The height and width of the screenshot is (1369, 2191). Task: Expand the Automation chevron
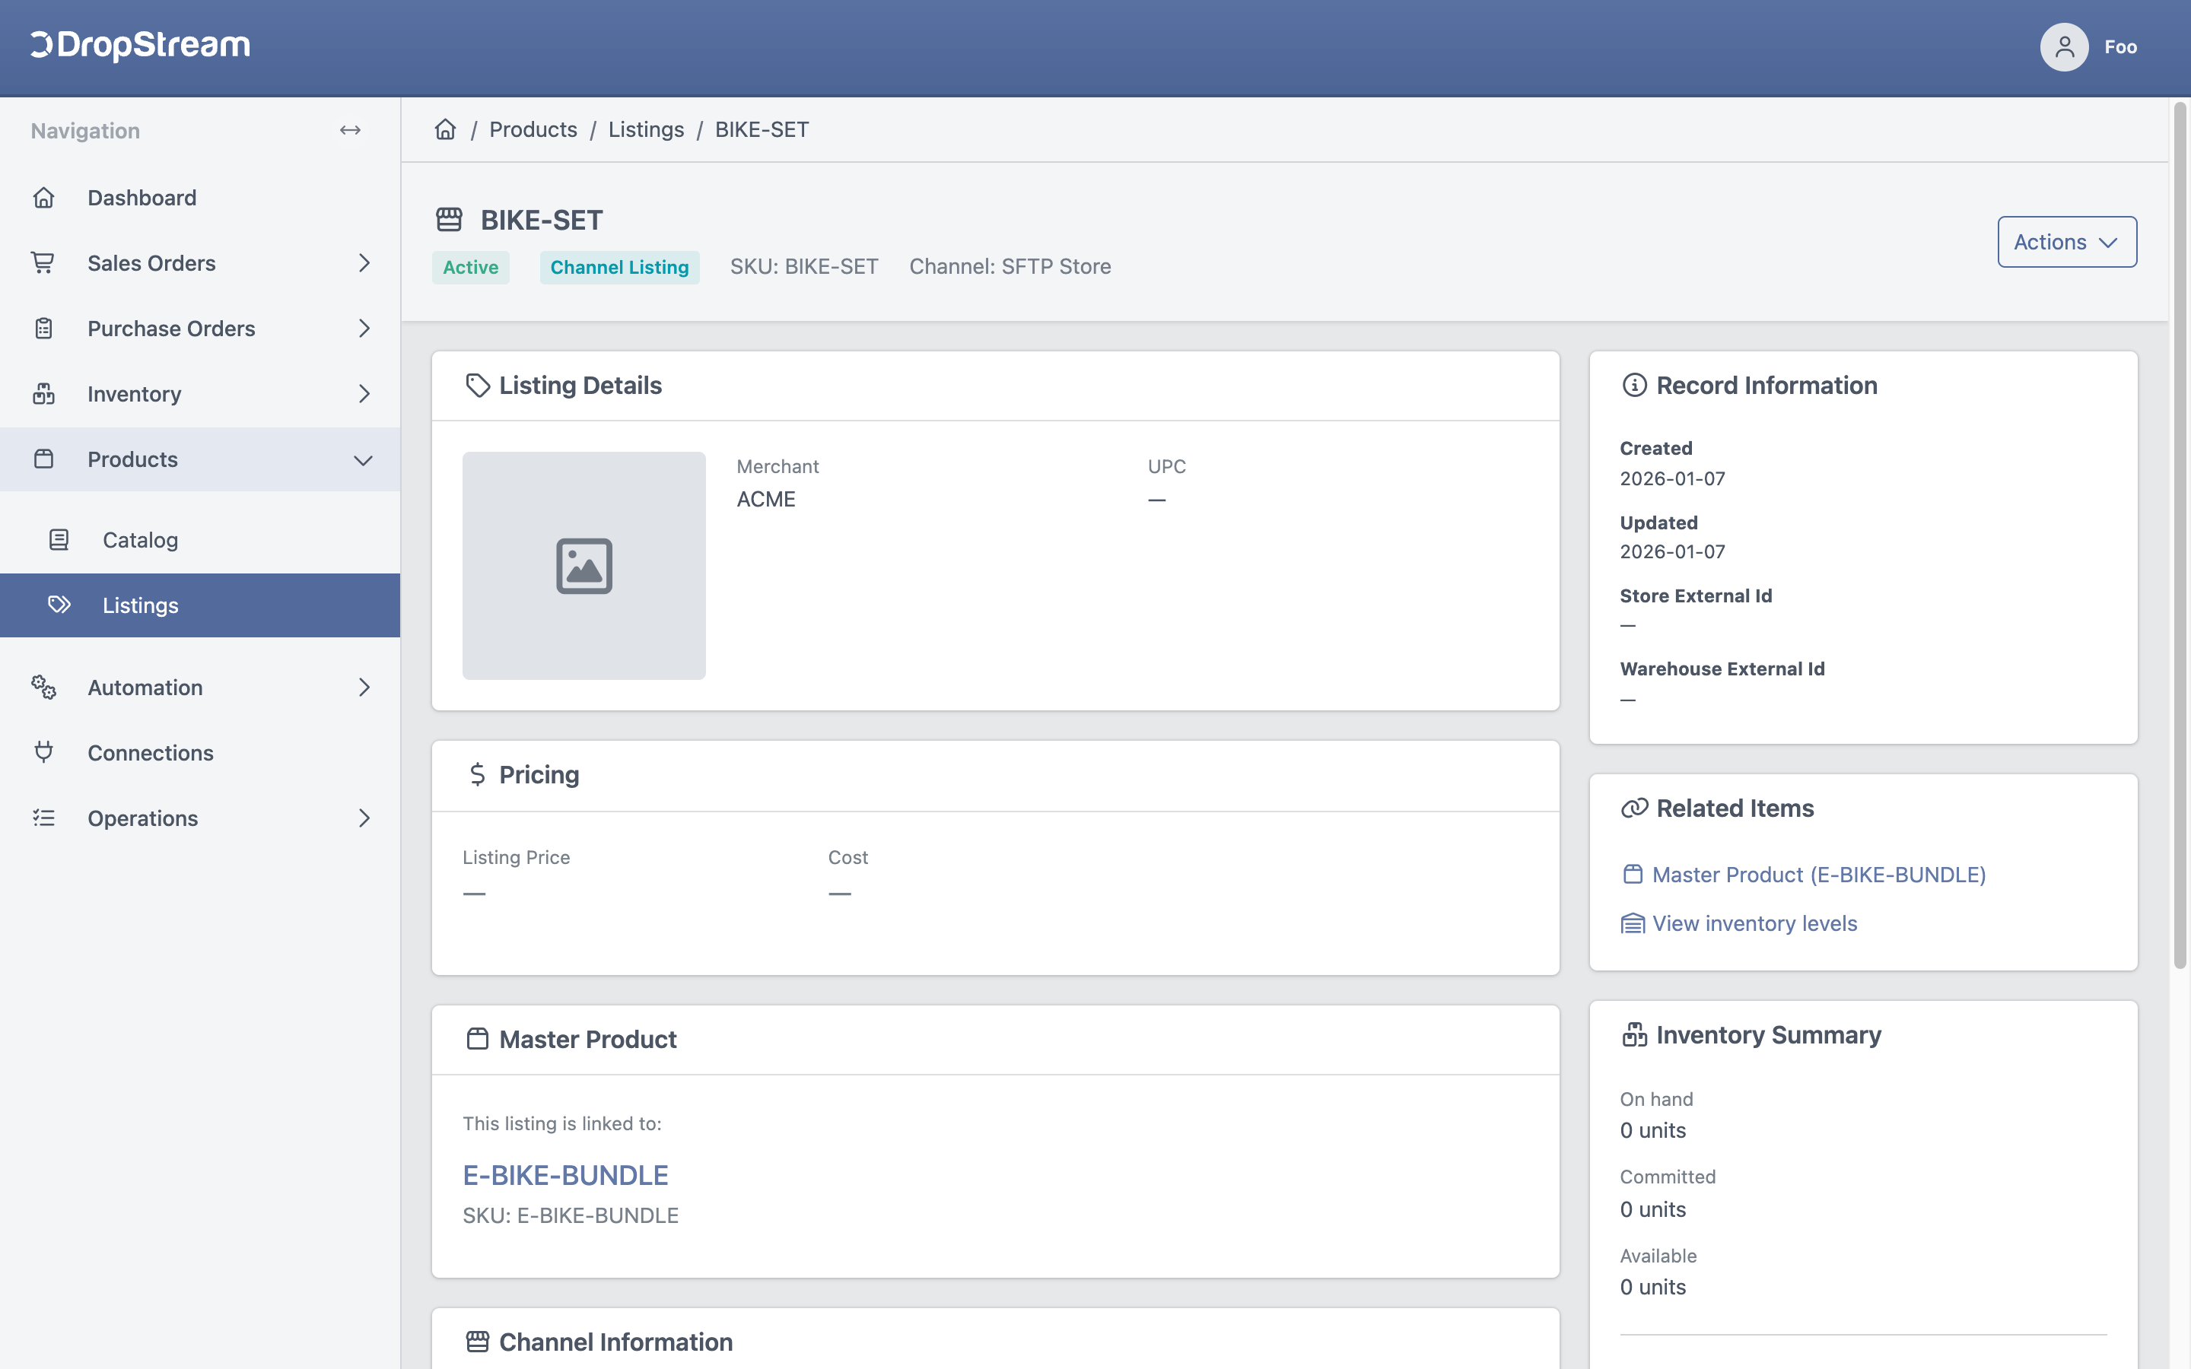364,688
